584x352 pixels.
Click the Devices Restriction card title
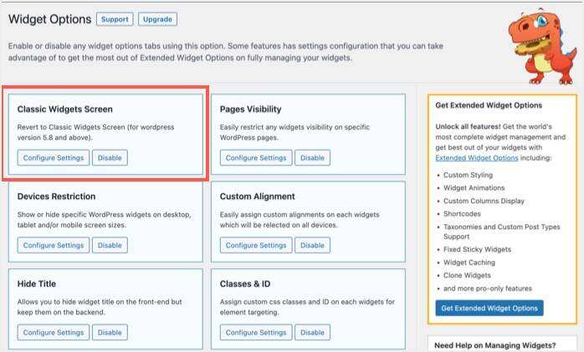coord(56,196)
